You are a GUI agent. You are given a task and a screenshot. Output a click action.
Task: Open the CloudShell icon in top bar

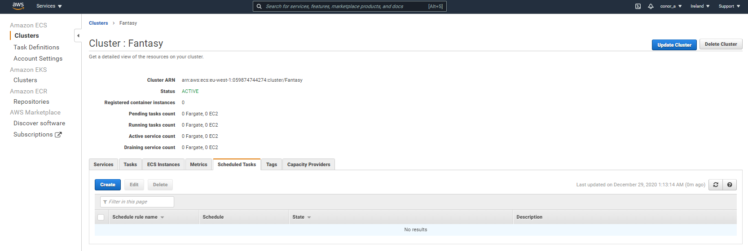[638, 6]
